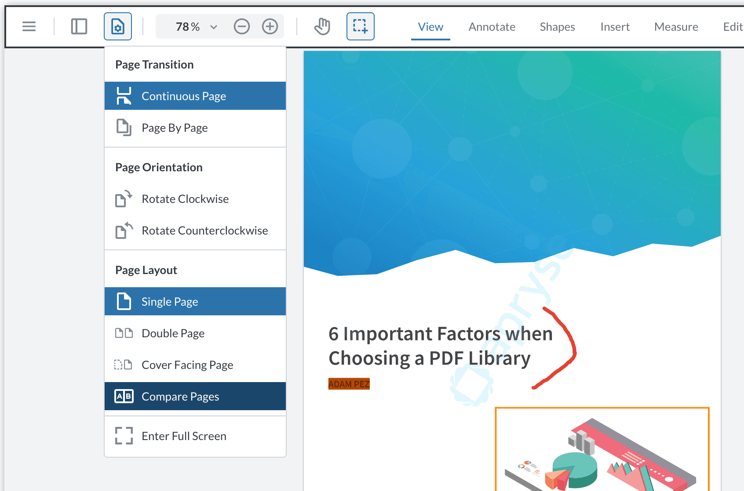Screen dimensions: 744x491
Task: Activate the marquee select tool
Action: click(360, 27)
